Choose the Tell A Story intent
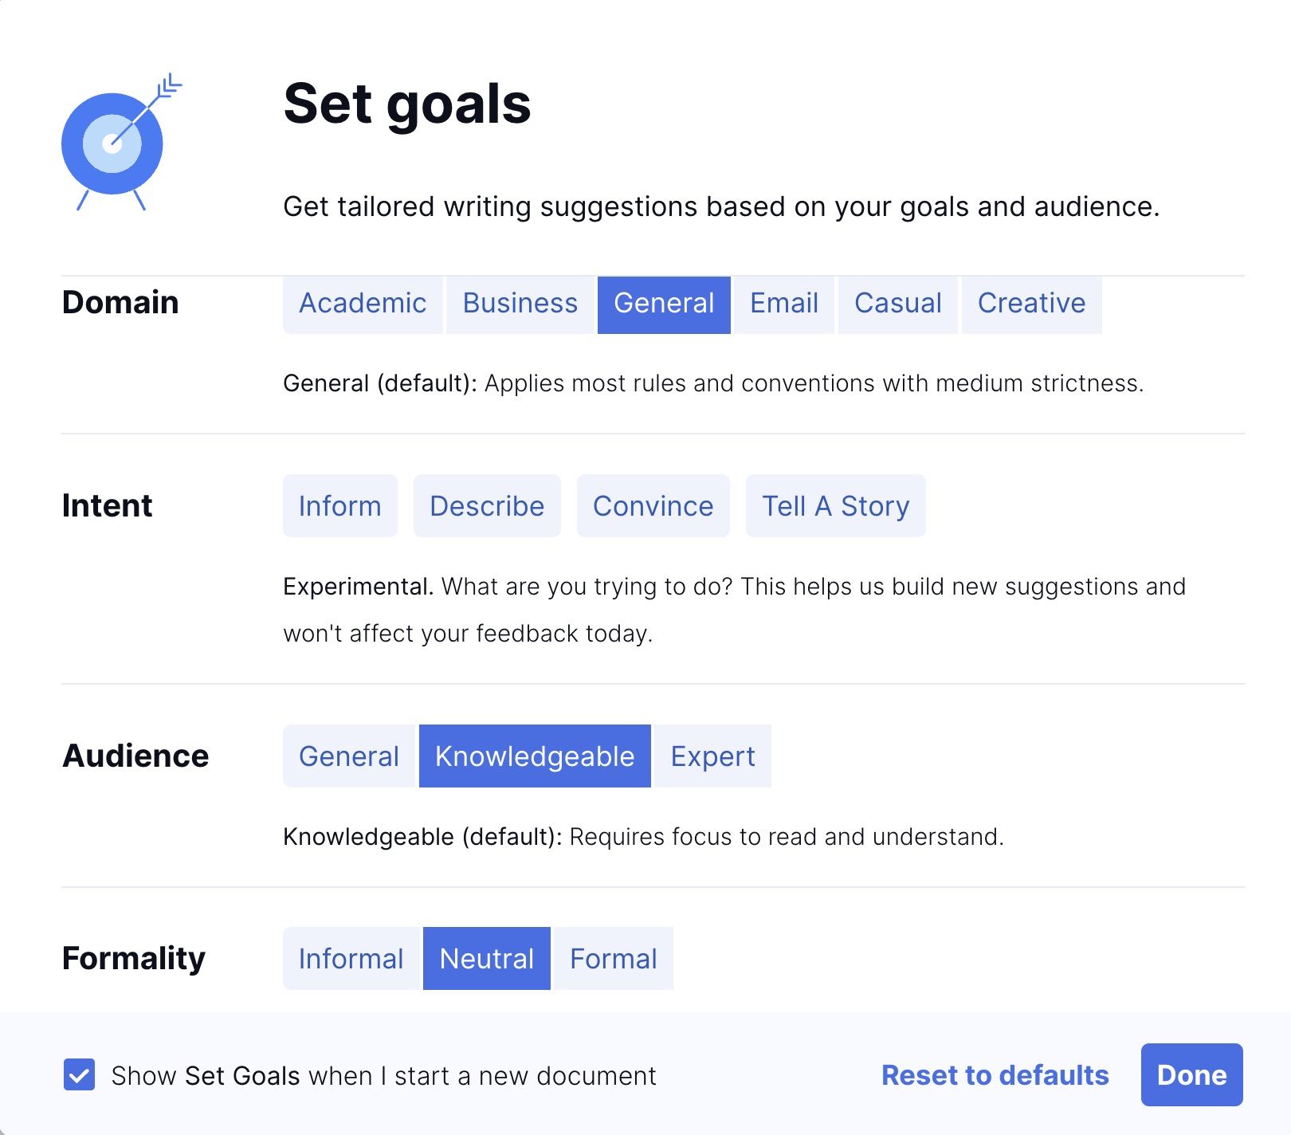Image resolution: width=1291 pixels, height=1135 pixels. pyautogui.click(x=835, y=505)
